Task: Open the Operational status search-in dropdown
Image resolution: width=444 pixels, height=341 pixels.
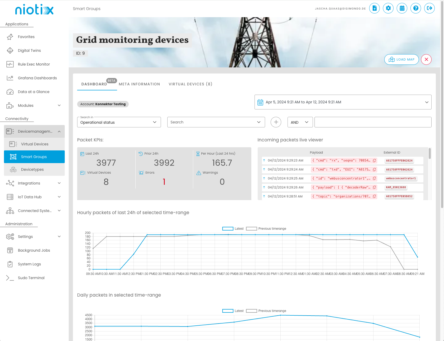Action: [119, 122]
